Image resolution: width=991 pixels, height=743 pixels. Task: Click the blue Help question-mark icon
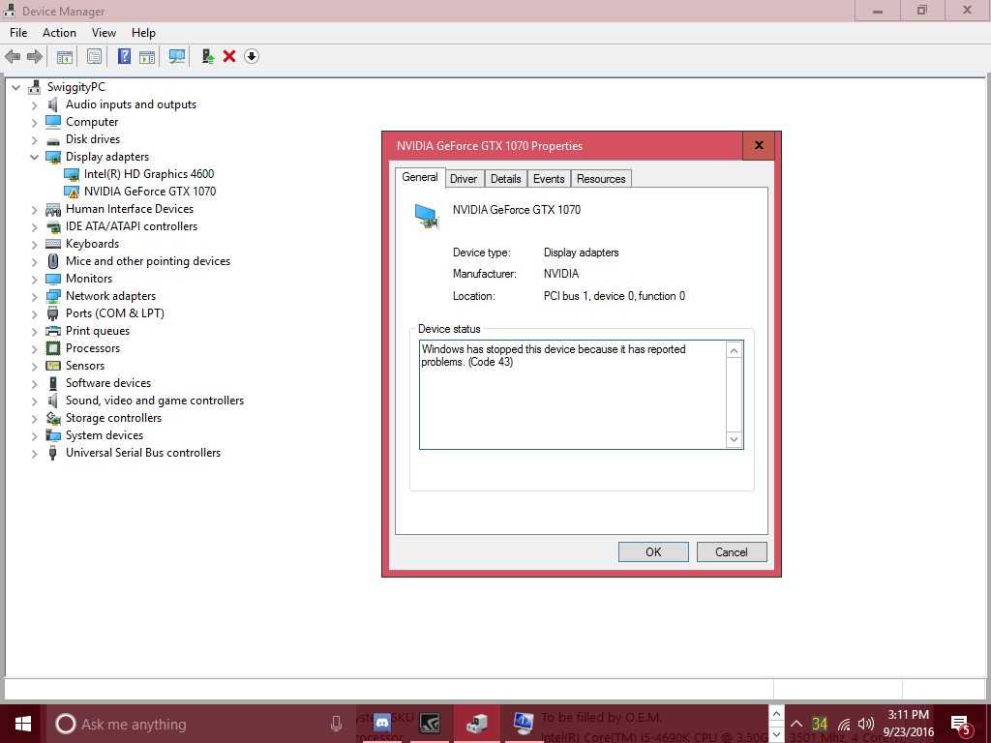(x=125, y=57)
